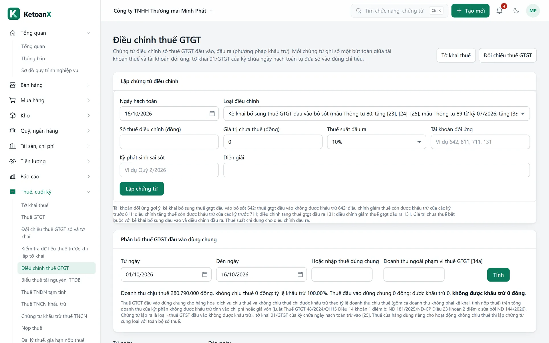Click the Tài sản, chi phí building icon
The image size is (549, 343).
13,146
